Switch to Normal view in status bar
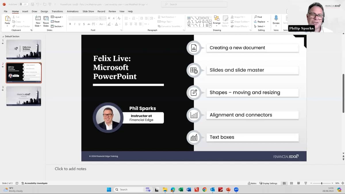 click(284, 183)
